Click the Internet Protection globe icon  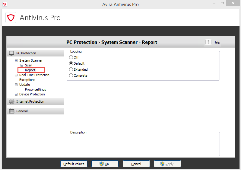11,101
